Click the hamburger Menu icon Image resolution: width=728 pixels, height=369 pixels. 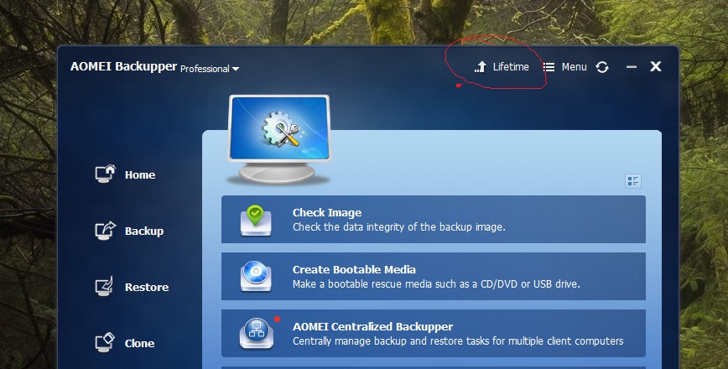pos(549,67)
